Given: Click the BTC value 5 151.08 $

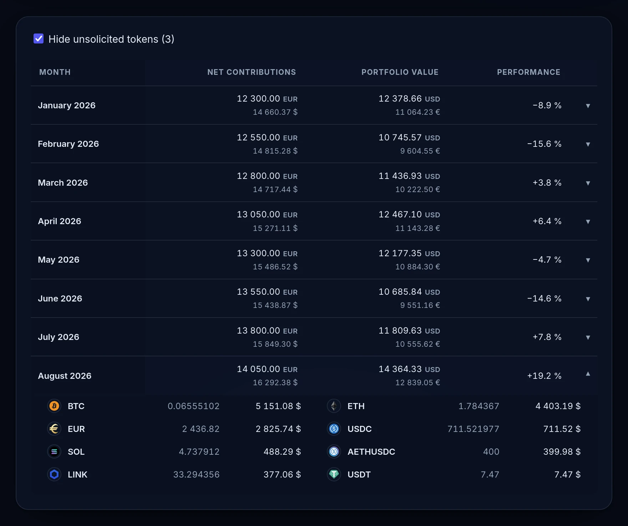Looking at the screenshot, I should (278, 406).
